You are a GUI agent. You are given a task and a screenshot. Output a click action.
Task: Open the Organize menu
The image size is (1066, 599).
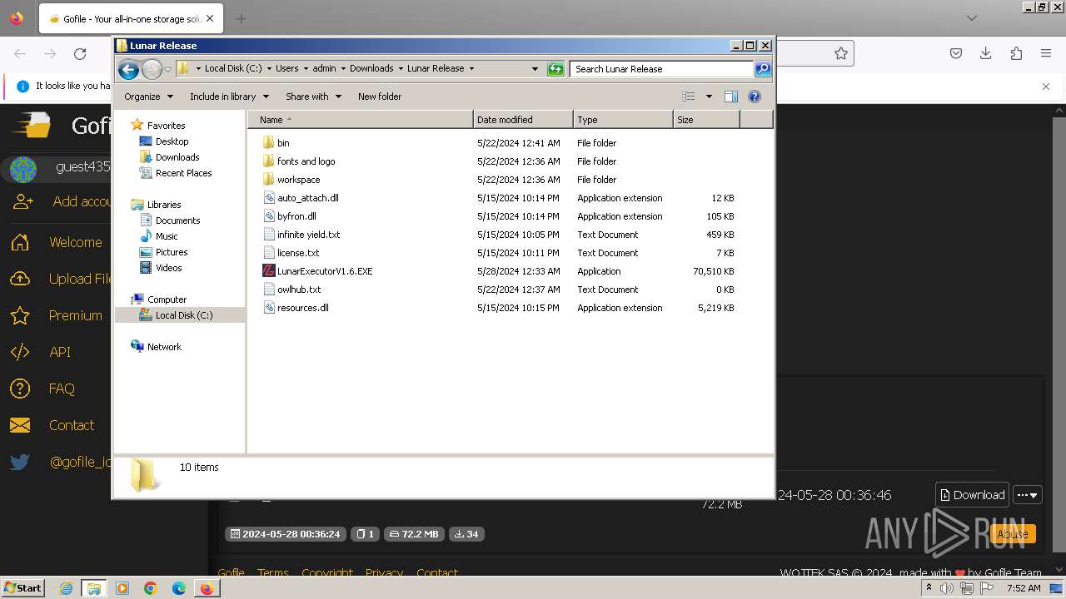[148, 97]
